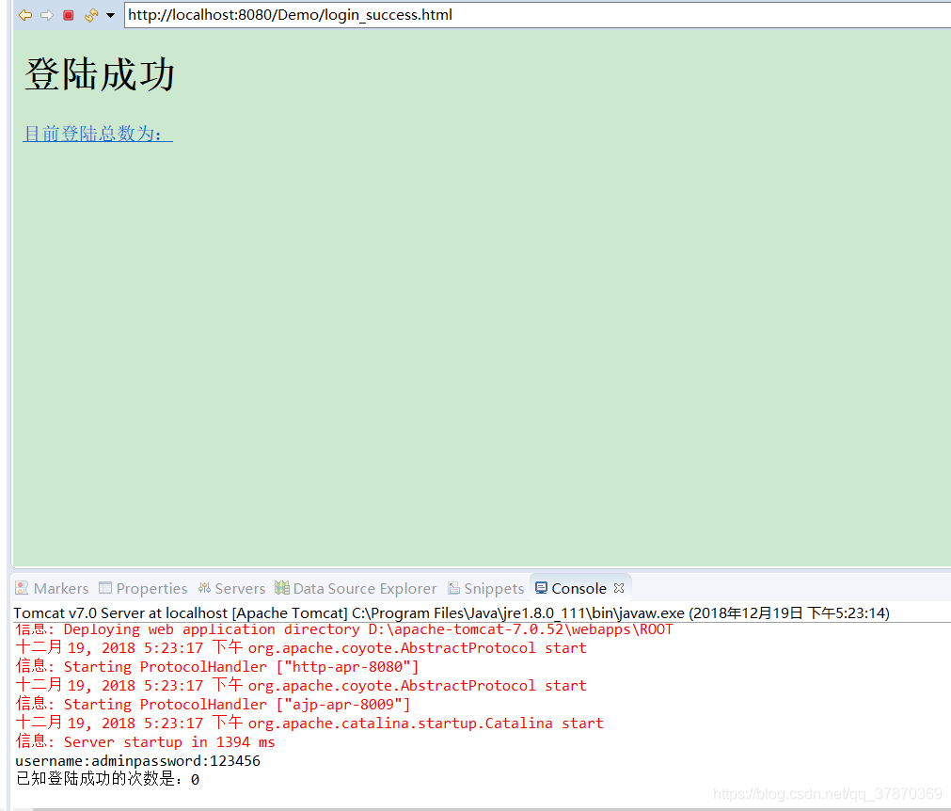Click the Console monitor icon

pyautogui.click(x=541, y=588)
